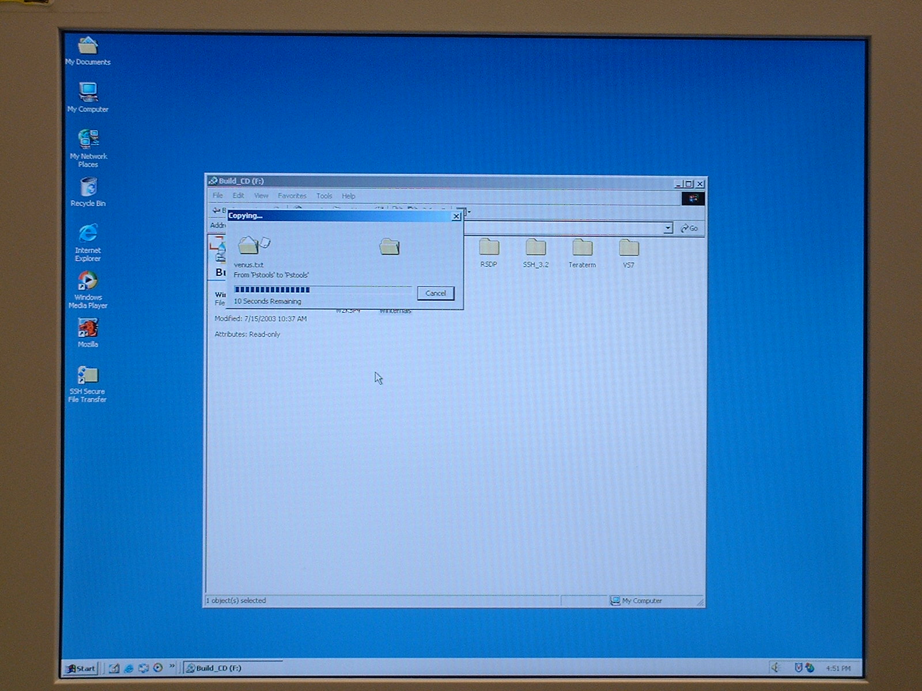Image resolution: width=922 pixels, height=691 pixels.
Task: Click the volume speaker tray icon
Action: pos(776,667)
